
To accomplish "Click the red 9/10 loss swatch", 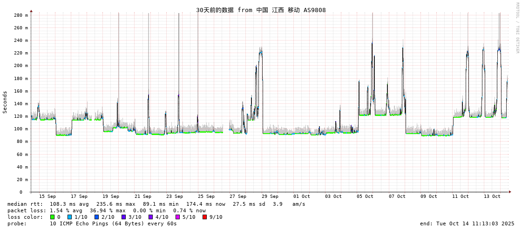I will pos(204,217).
